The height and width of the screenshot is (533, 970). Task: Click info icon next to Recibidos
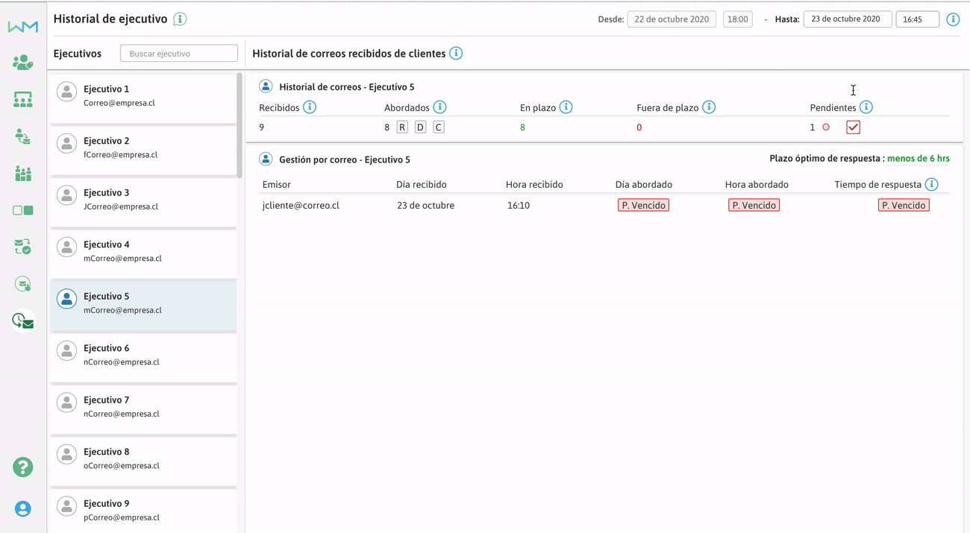[310, 107]
